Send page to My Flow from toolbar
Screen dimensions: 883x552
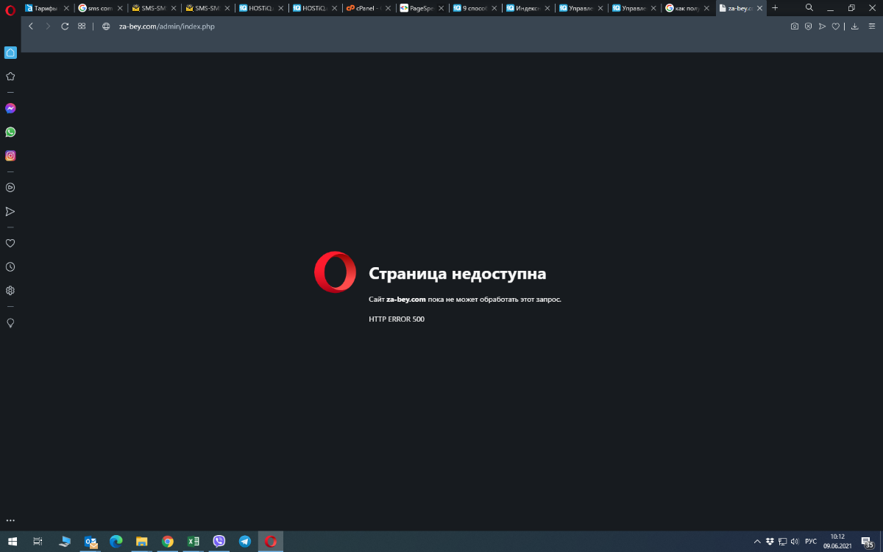pyautogui.click(x=822, y=26)
